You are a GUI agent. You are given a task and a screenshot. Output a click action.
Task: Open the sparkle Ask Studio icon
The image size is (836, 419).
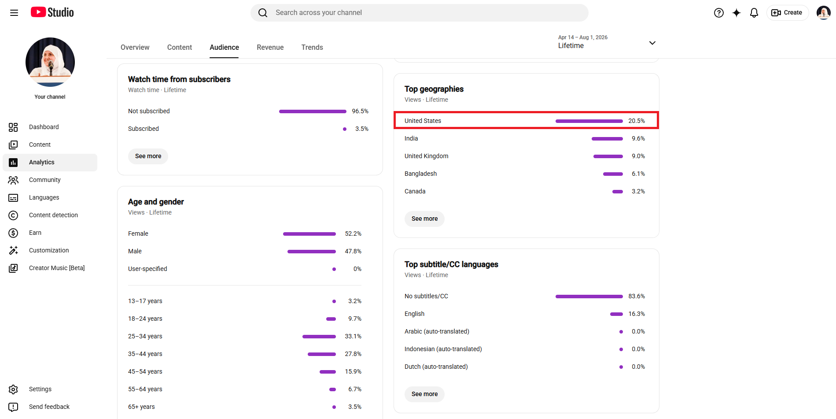pyautogui.click(x=737, y=13)
